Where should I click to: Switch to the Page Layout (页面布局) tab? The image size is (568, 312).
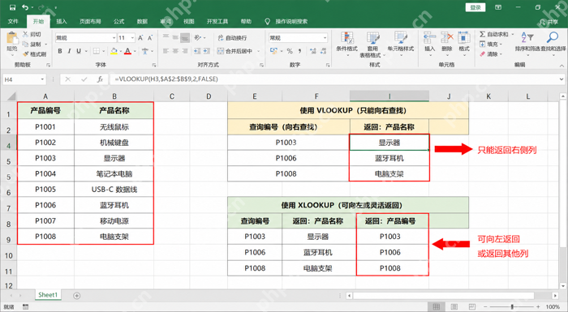pyautogui.click(x=90, y=21)
